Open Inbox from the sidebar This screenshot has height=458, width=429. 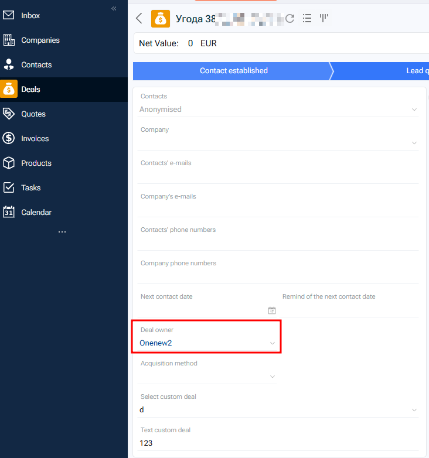(x=30, y=16)
